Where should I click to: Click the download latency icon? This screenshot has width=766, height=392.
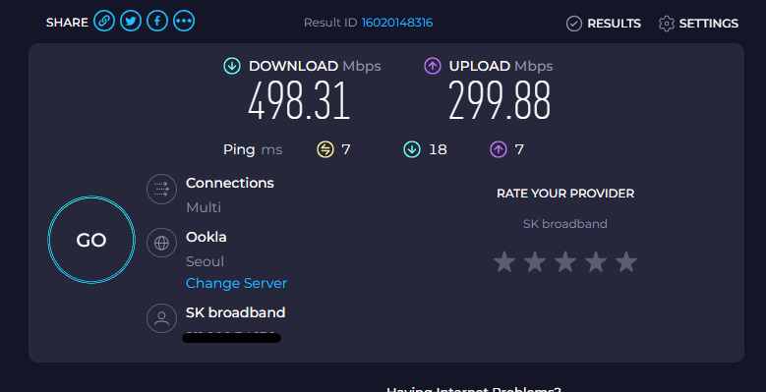412,149
